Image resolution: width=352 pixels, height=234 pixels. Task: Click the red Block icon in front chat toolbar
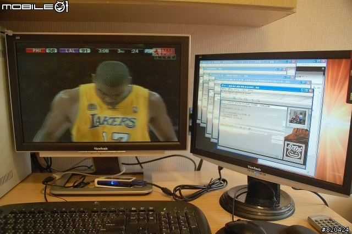tap(258, 101)
